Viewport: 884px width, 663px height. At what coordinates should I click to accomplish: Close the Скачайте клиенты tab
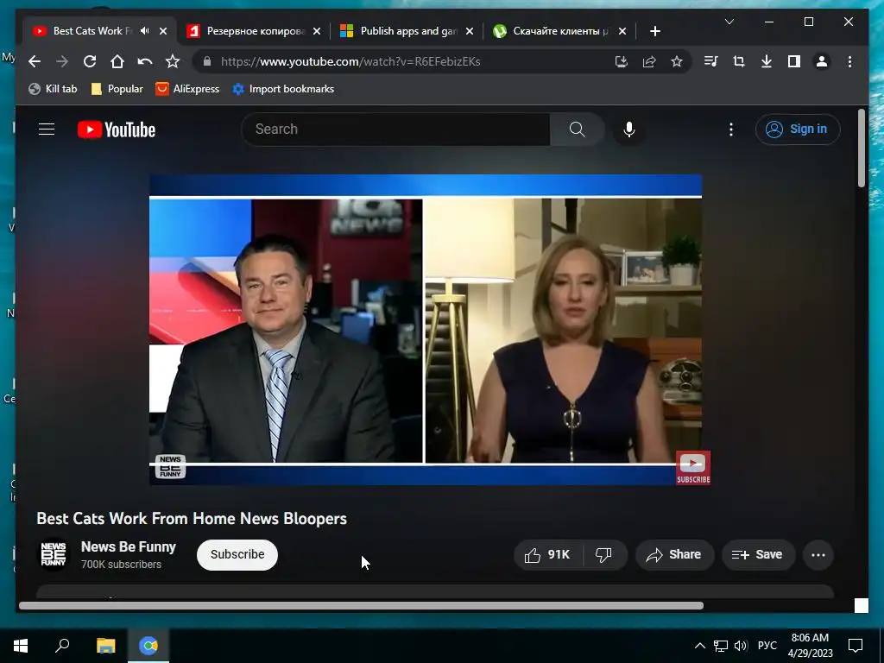[x=622, y=31]
